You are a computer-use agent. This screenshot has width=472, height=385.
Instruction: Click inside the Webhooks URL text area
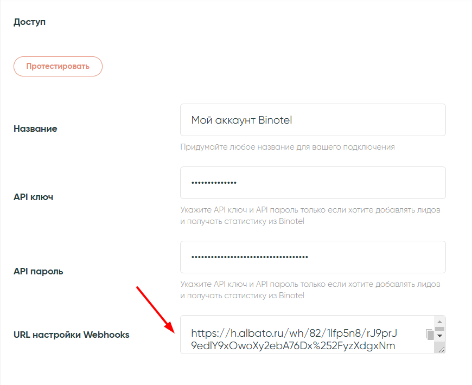304,339
